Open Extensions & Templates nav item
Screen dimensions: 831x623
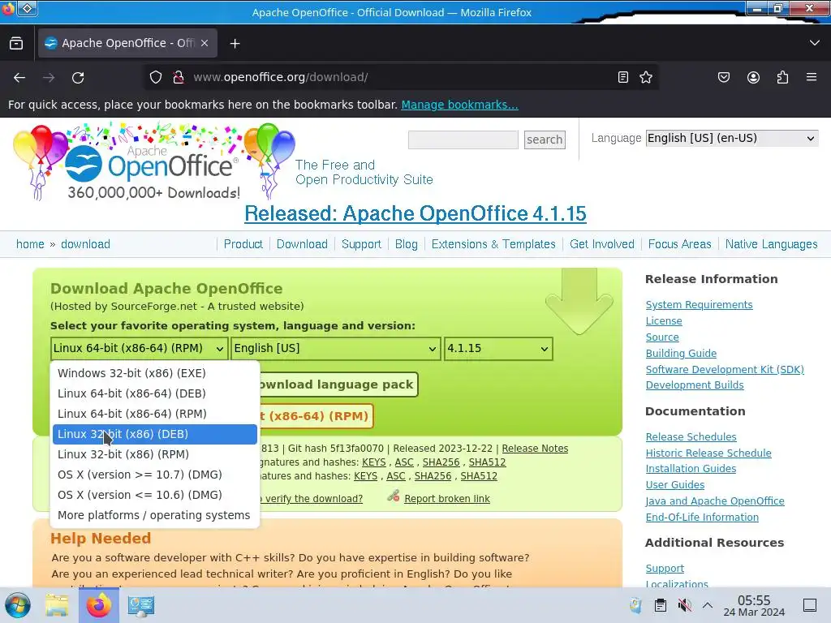(x=493, y=244)
